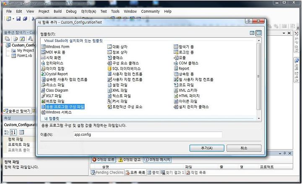The width and height of the screenshot is (302, 184).
Task: Choose the 모듈 template
Action: (180, 57)
